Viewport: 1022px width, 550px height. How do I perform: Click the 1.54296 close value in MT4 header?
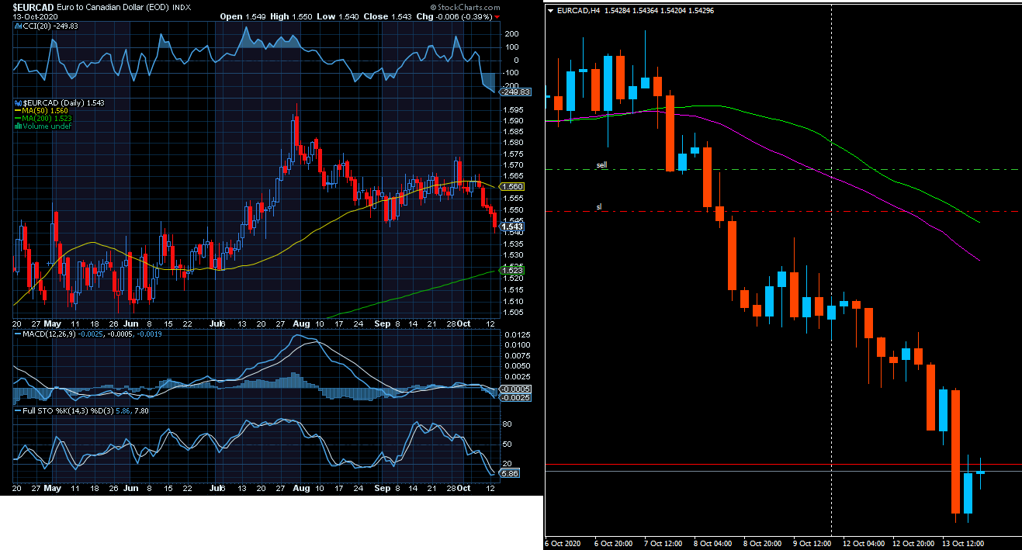point(701,11)
